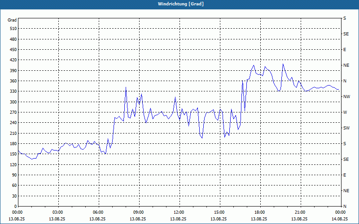Click the 390 degree axis label

click(13, 70)
